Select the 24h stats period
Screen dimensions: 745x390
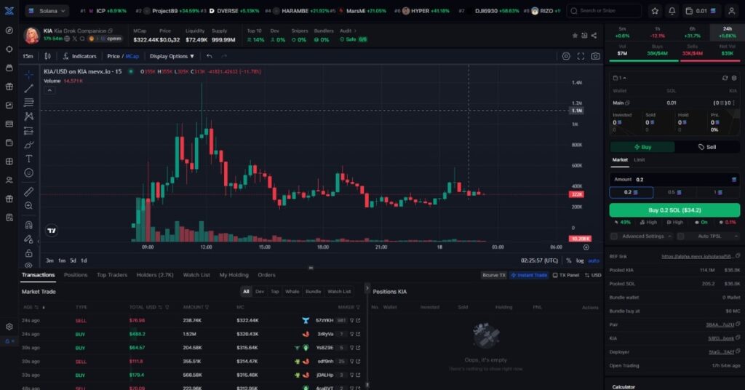[727, 32]
